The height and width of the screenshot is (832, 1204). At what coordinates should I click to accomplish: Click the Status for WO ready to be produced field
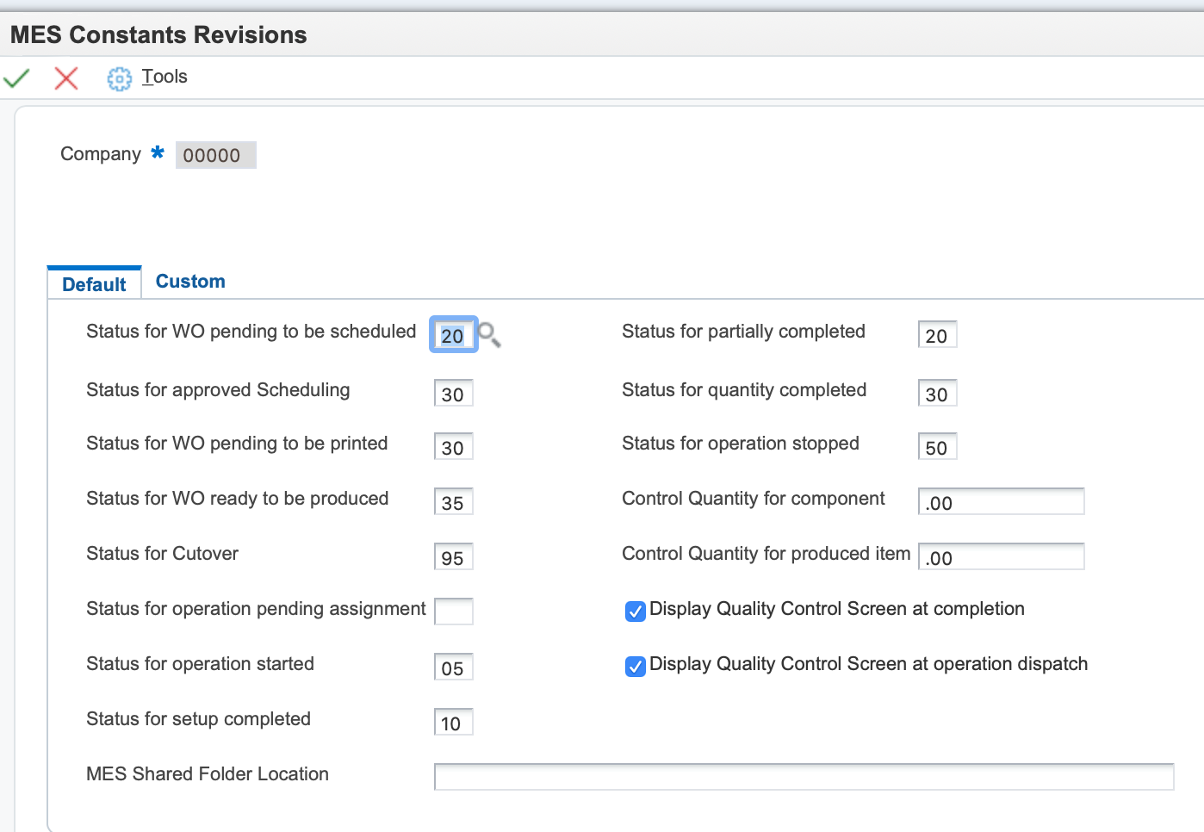(454, 502)
